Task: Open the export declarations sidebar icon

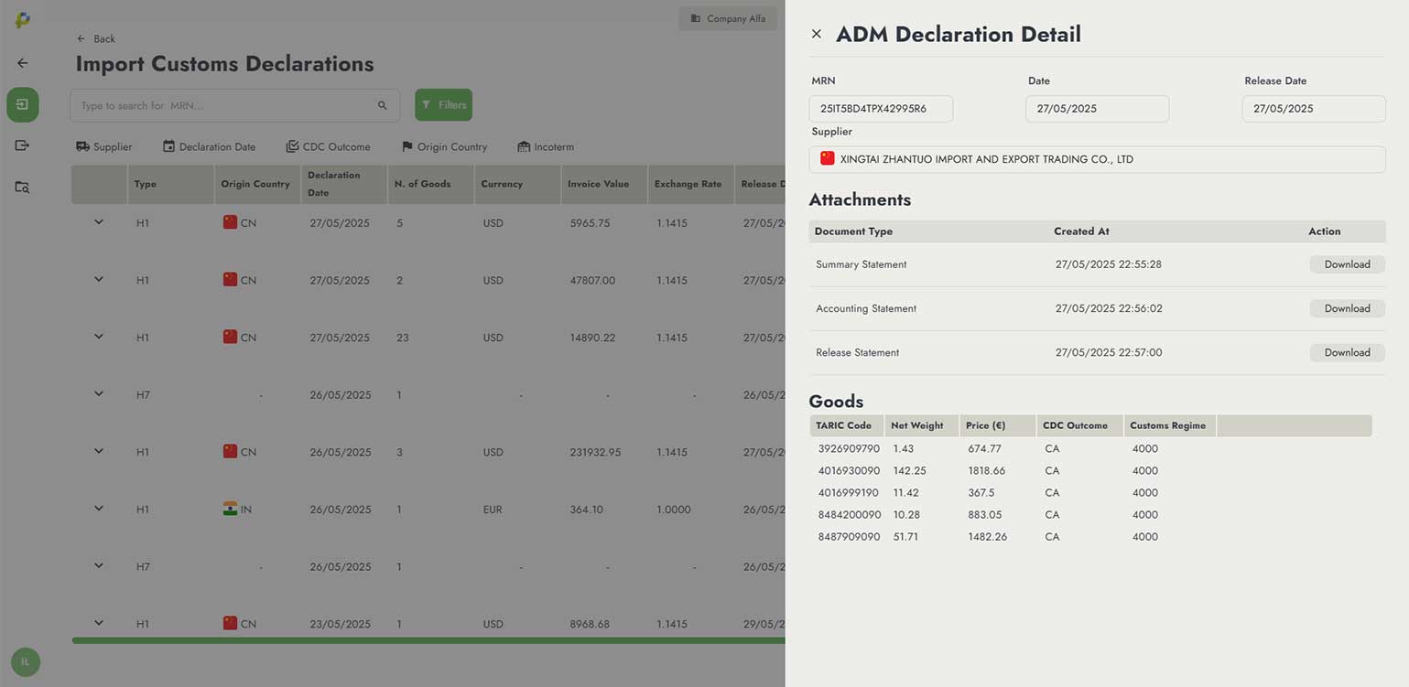Action: 23,145
